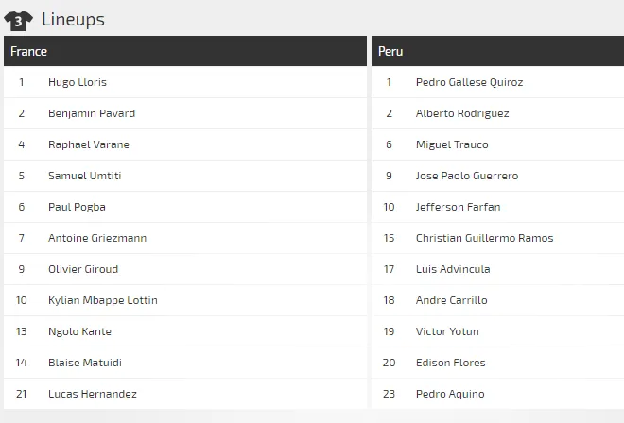Open Antoine Griezmann player entry
The image size is (624, 423).
pos(97,238)
